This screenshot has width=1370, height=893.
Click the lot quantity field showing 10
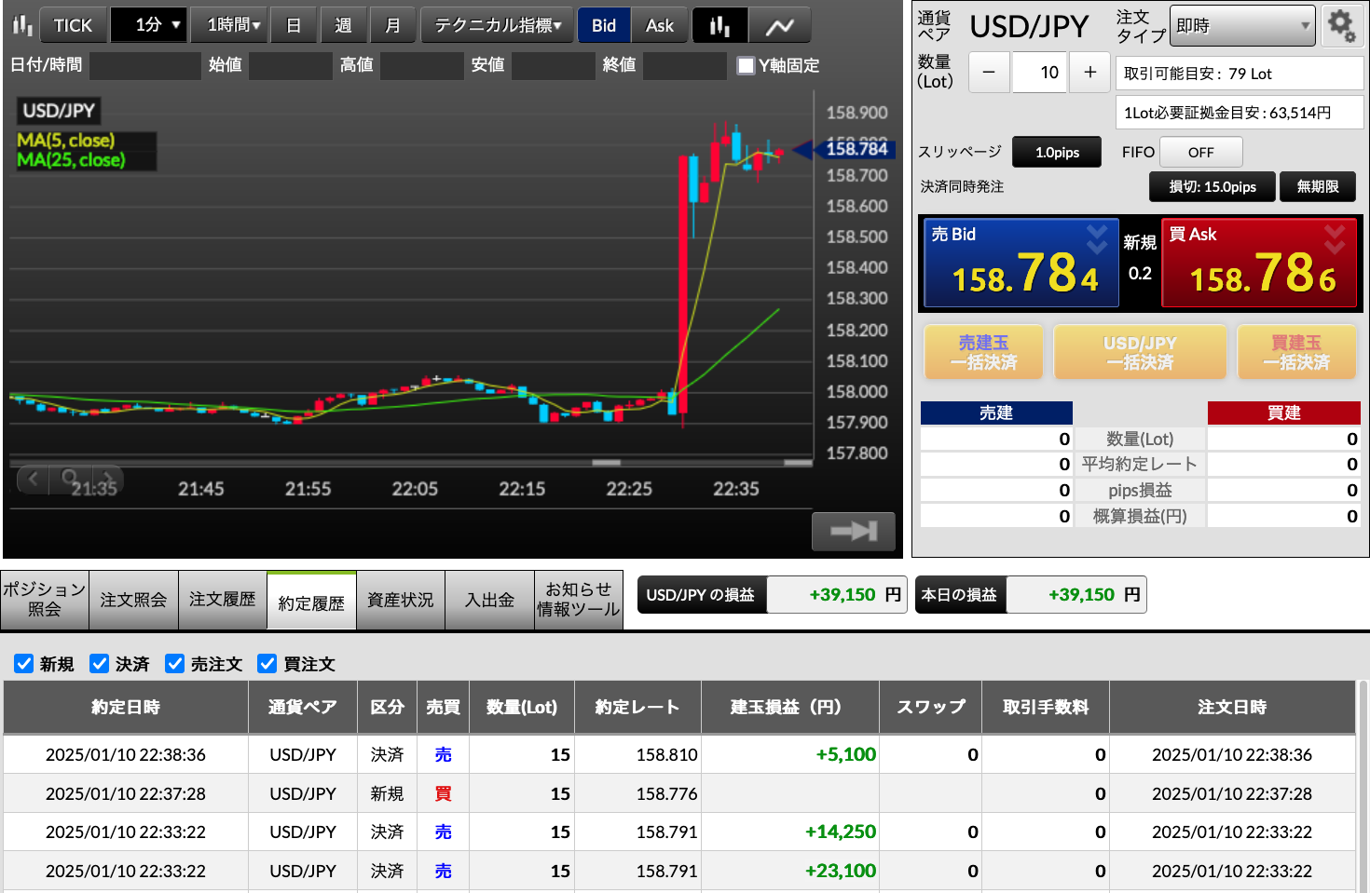(1040, 72)
